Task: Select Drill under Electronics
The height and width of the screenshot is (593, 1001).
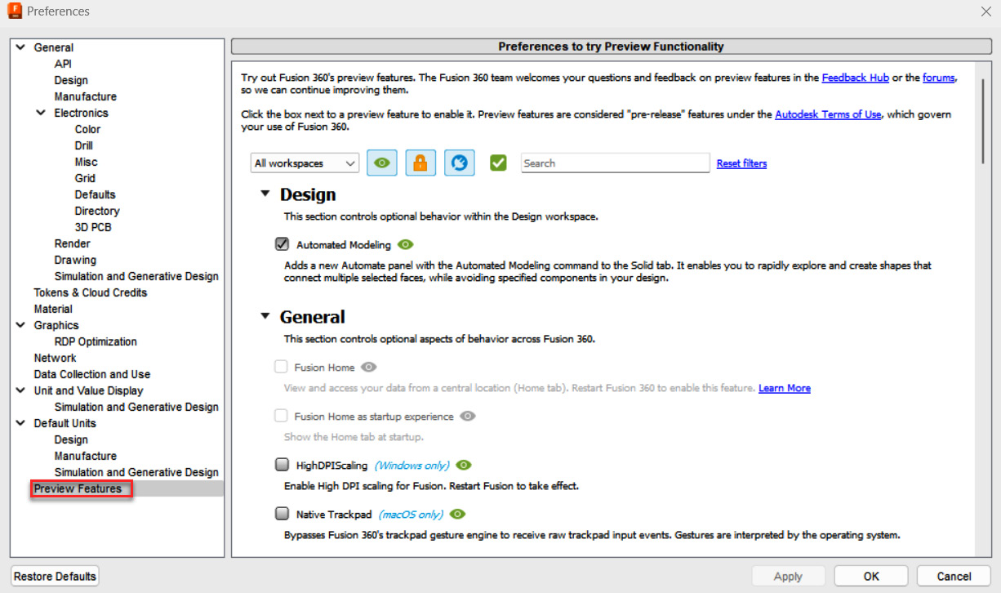Action: 84,145
